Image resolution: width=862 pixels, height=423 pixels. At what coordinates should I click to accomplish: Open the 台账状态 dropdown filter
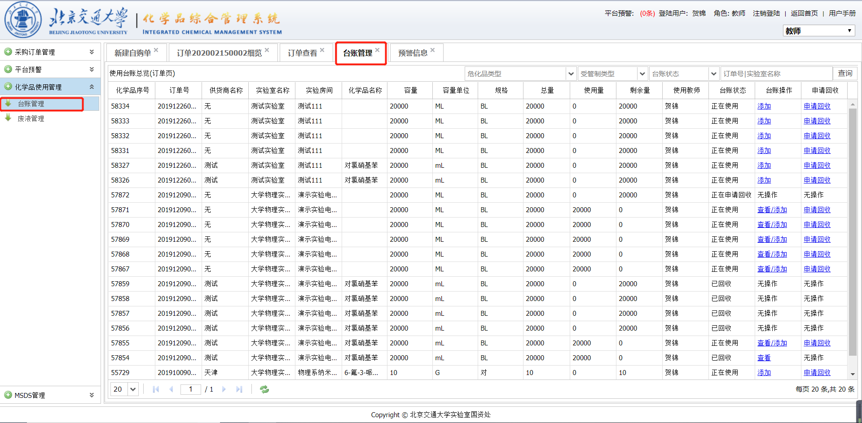[x=713, y=74]
